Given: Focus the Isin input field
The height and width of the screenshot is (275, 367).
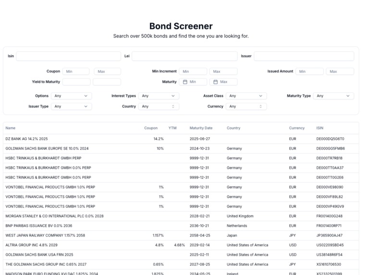Looking at the screenshot, I should pos(68,56).
